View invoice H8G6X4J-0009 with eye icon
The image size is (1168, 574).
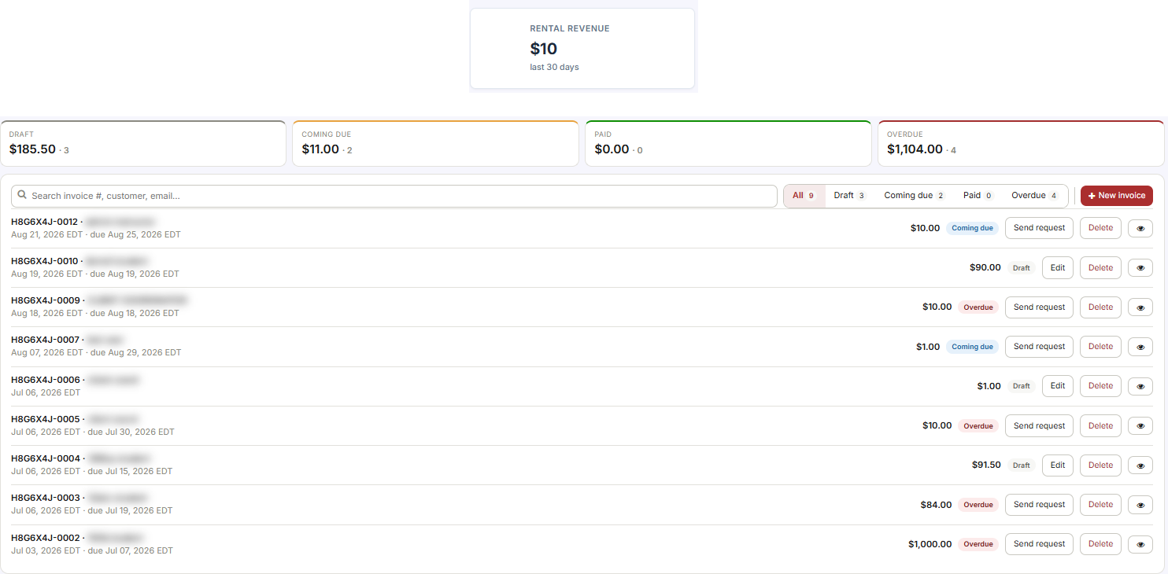(1140, 307)
